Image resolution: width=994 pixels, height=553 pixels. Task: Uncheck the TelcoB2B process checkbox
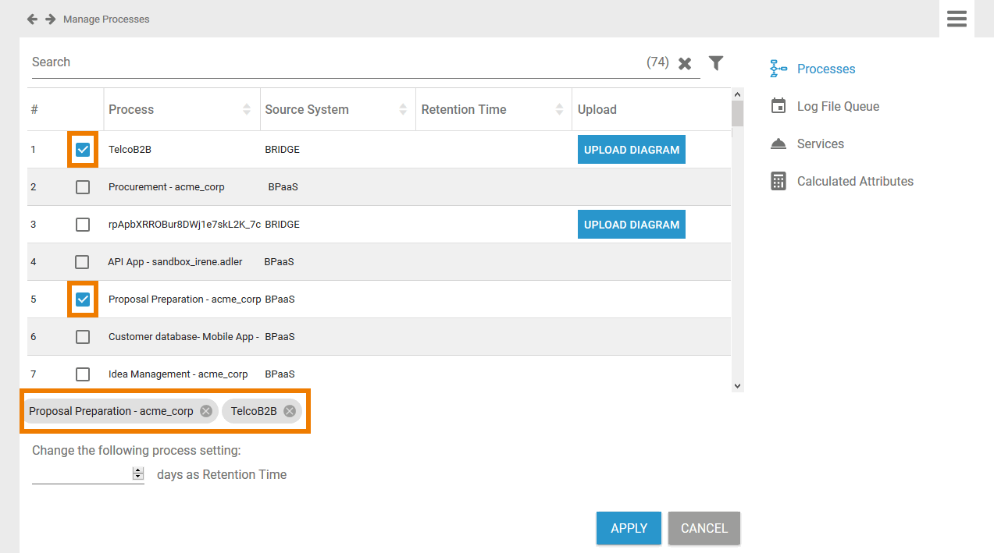pos(83,150)
